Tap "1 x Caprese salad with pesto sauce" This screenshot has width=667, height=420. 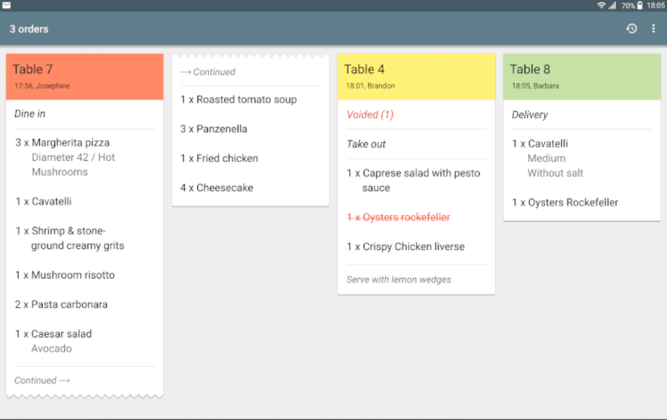point(413,180)
